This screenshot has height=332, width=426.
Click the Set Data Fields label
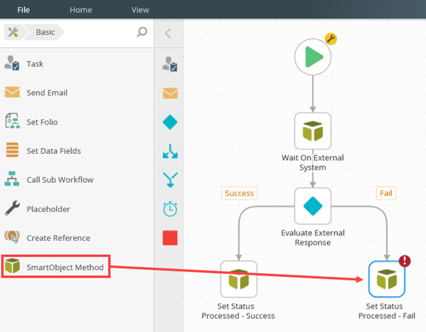(x=54, y=151)
